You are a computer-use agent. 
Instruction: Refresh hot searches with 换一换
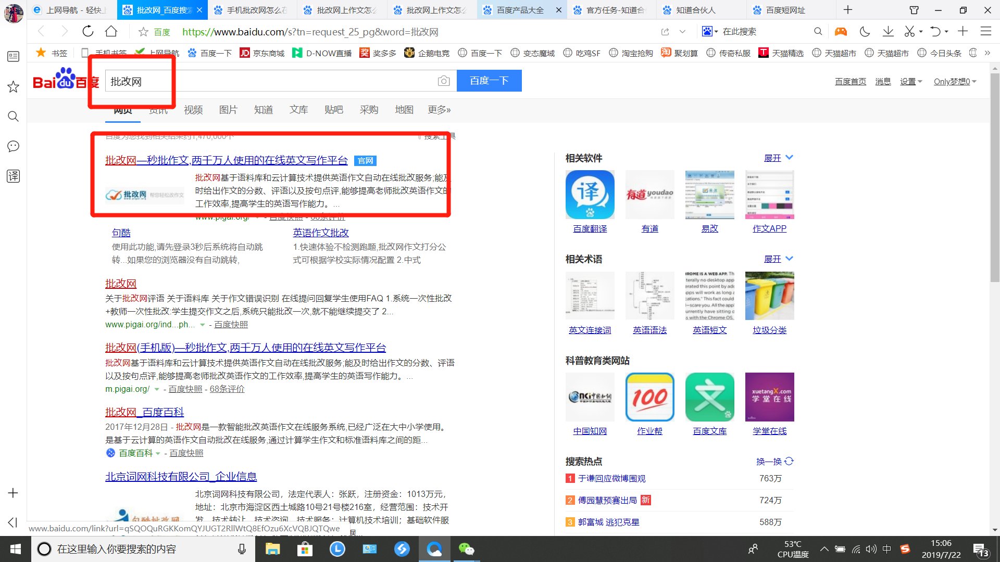(774, 462)
